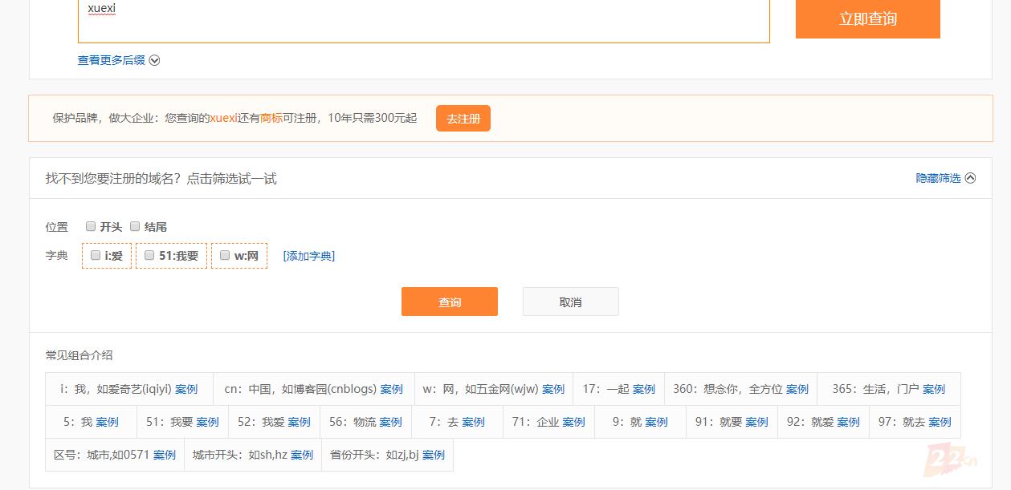Open 案例 link for 360 combination
The width and height of the screenshot is (1011, 490).
point(797,389)
